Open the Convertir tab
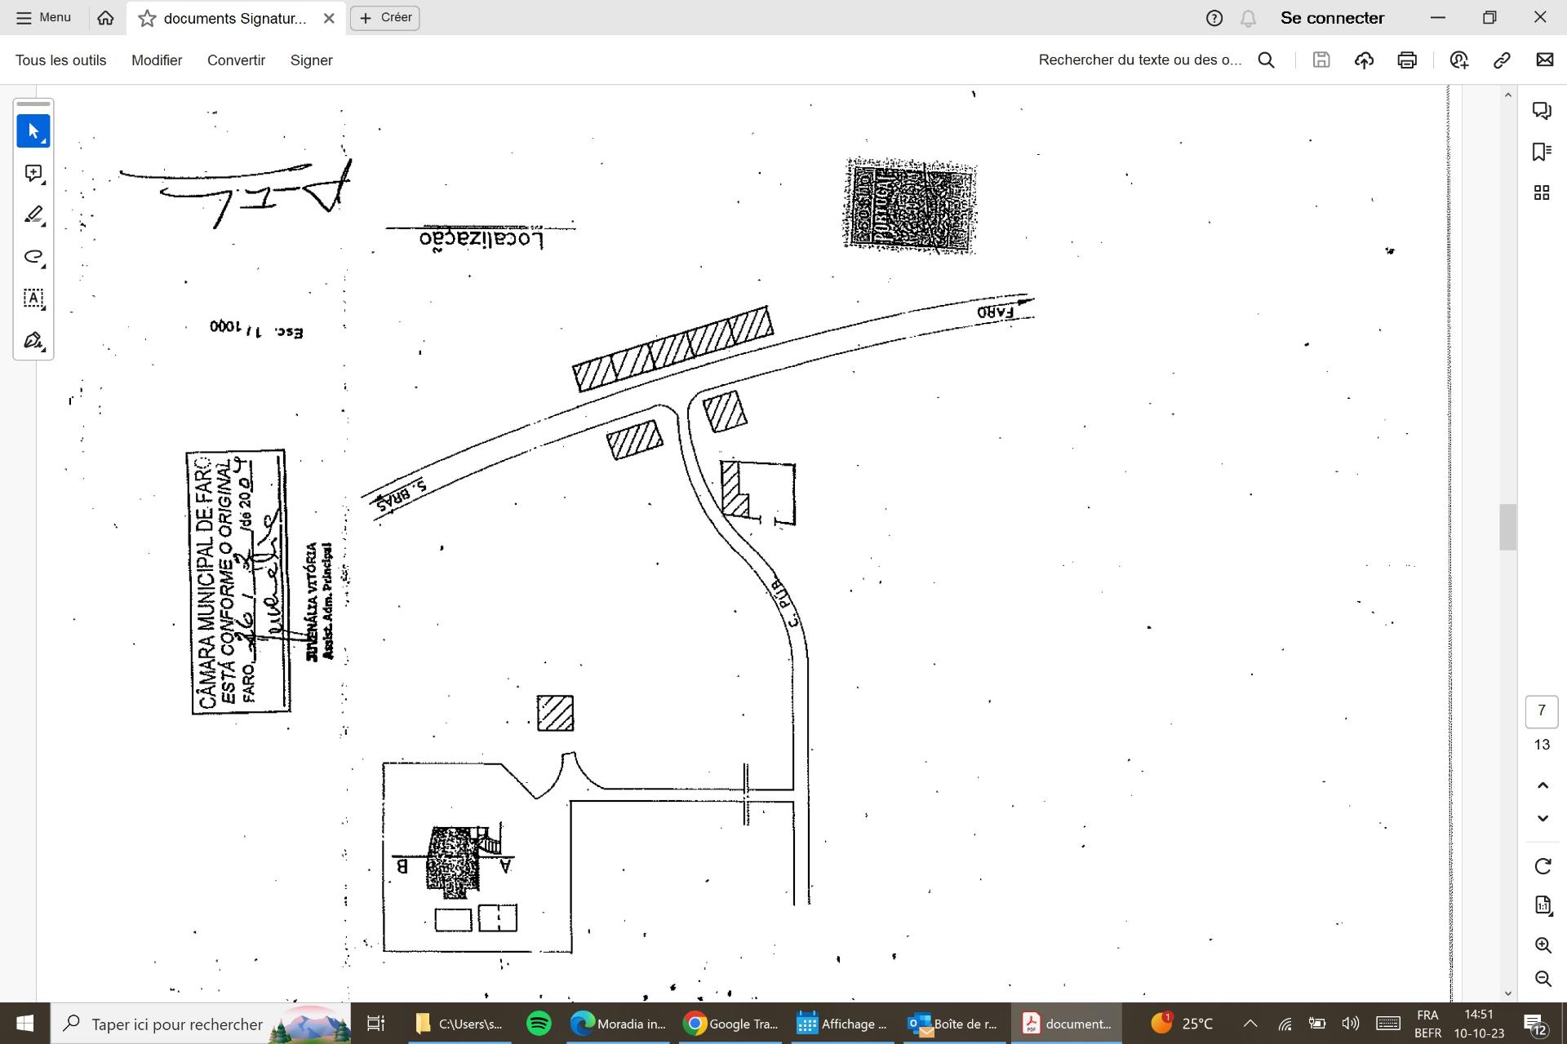The image size is (1567, 1044). pyautogui.click(x=236, y=60)
